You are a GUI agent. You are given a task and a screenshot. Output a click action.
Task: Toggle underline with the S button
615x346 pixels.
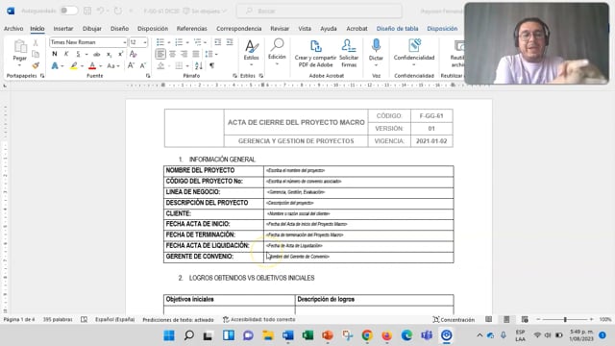click(x=78, y=54)
